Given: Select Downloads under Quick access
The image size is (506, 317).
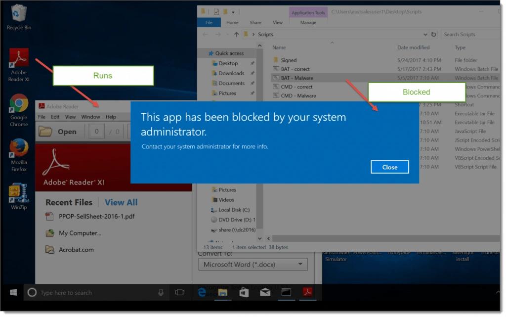Looking at the screenshot, I should 231,73.
